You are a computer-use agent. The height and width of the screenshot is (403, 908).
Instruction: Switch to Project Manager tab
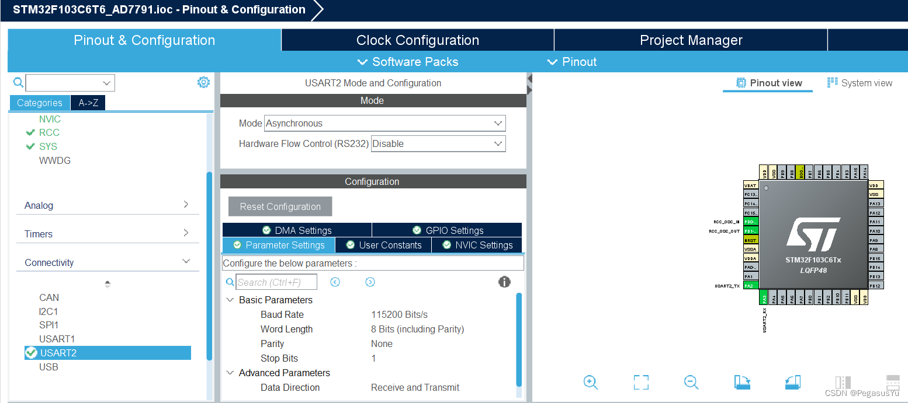click(691, 40)
